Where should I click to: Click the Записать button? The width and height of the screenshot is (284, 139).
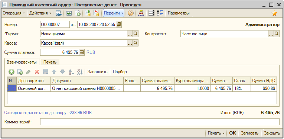coord(249,133)
